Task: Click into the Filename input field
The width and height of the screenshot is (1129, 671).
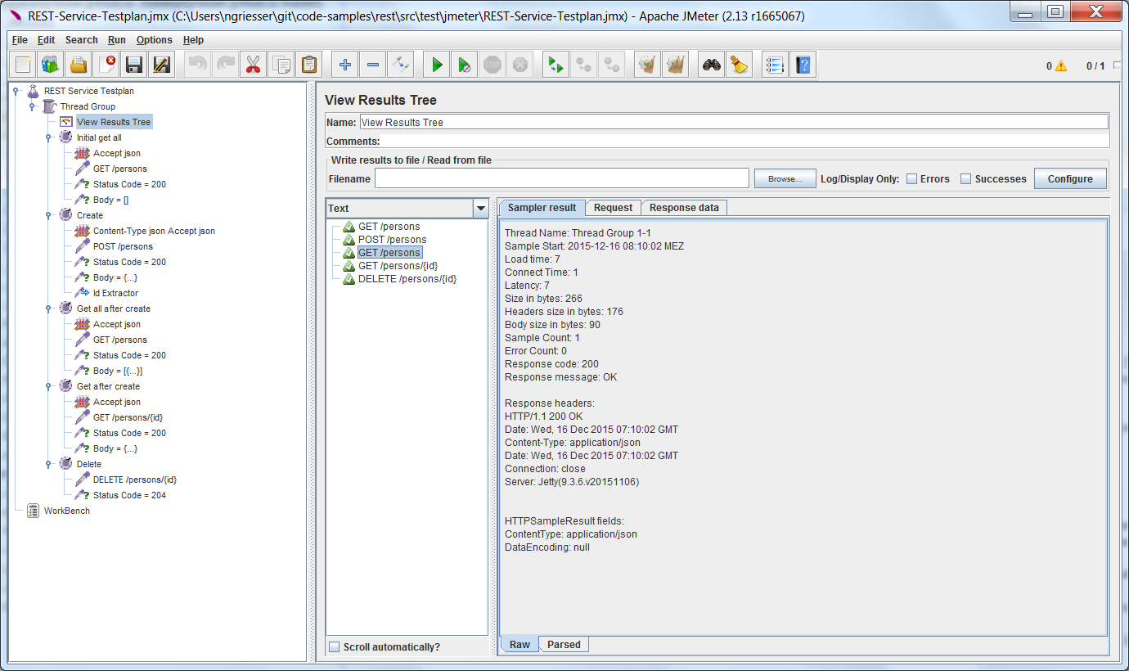Action: tap(562, 178)
